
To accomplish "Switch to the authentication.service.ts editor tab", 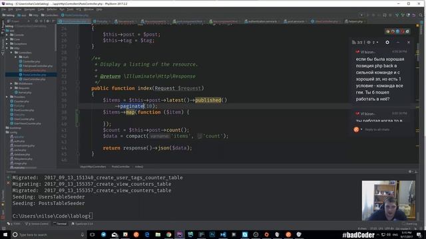I will click(x=262, y=21).
